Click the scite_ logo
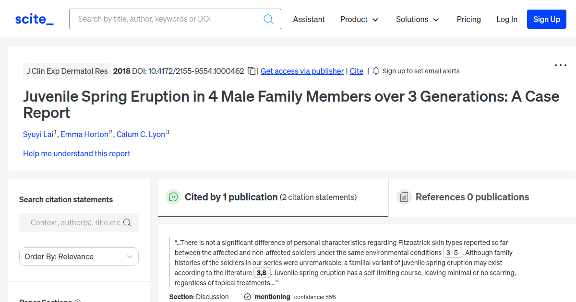This screenshot has height=302, width=576. pos(34,18)
